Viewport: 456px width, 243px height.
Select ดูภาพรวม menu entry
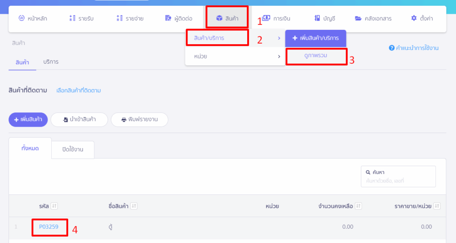(x=316, y=56)
